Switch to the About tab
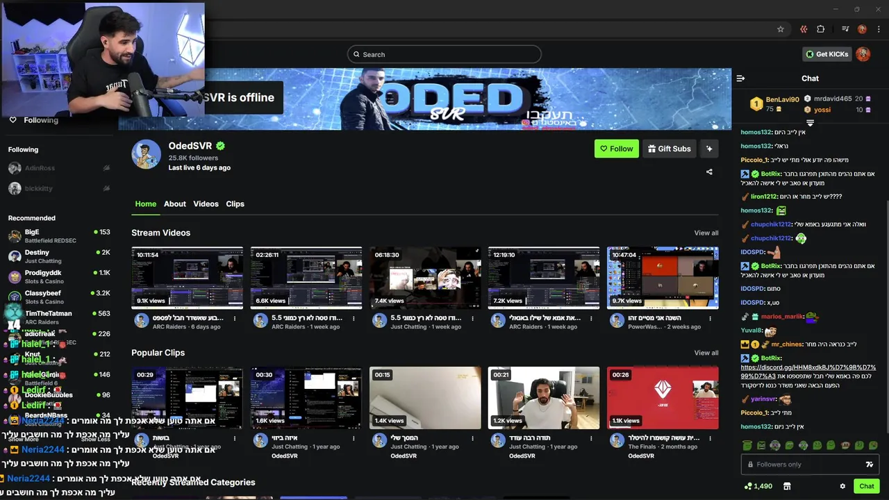The height and width of the screenshot is (500, 889). (x=175, y=203)
